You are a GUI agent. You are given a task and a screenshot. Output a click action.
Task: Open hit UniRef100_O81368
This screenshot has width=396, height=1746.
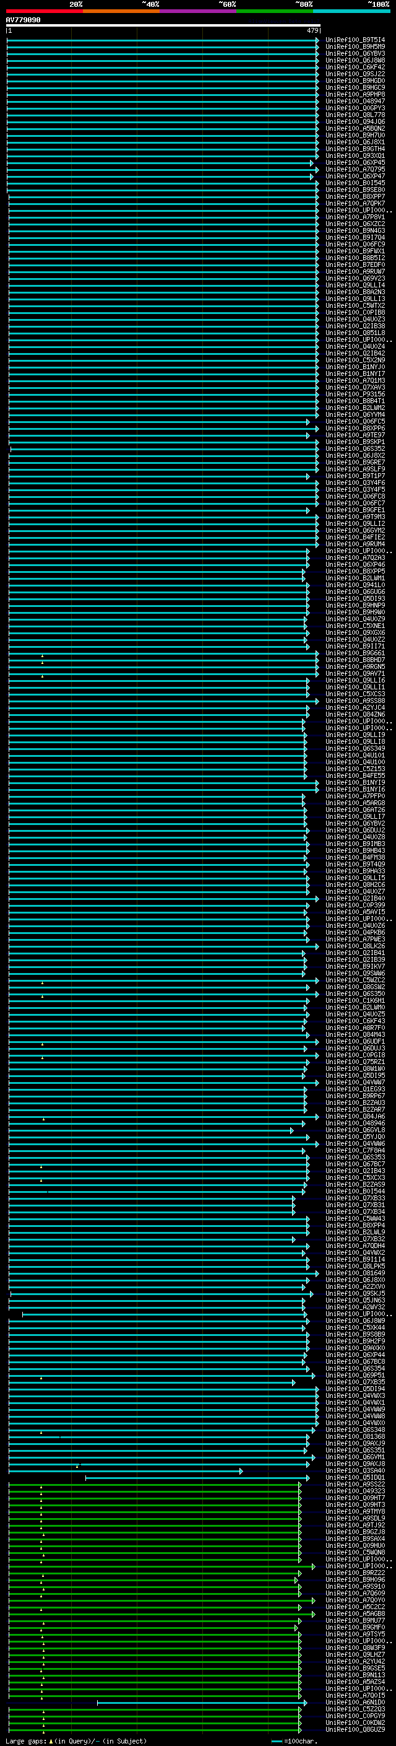[355, 1436]
